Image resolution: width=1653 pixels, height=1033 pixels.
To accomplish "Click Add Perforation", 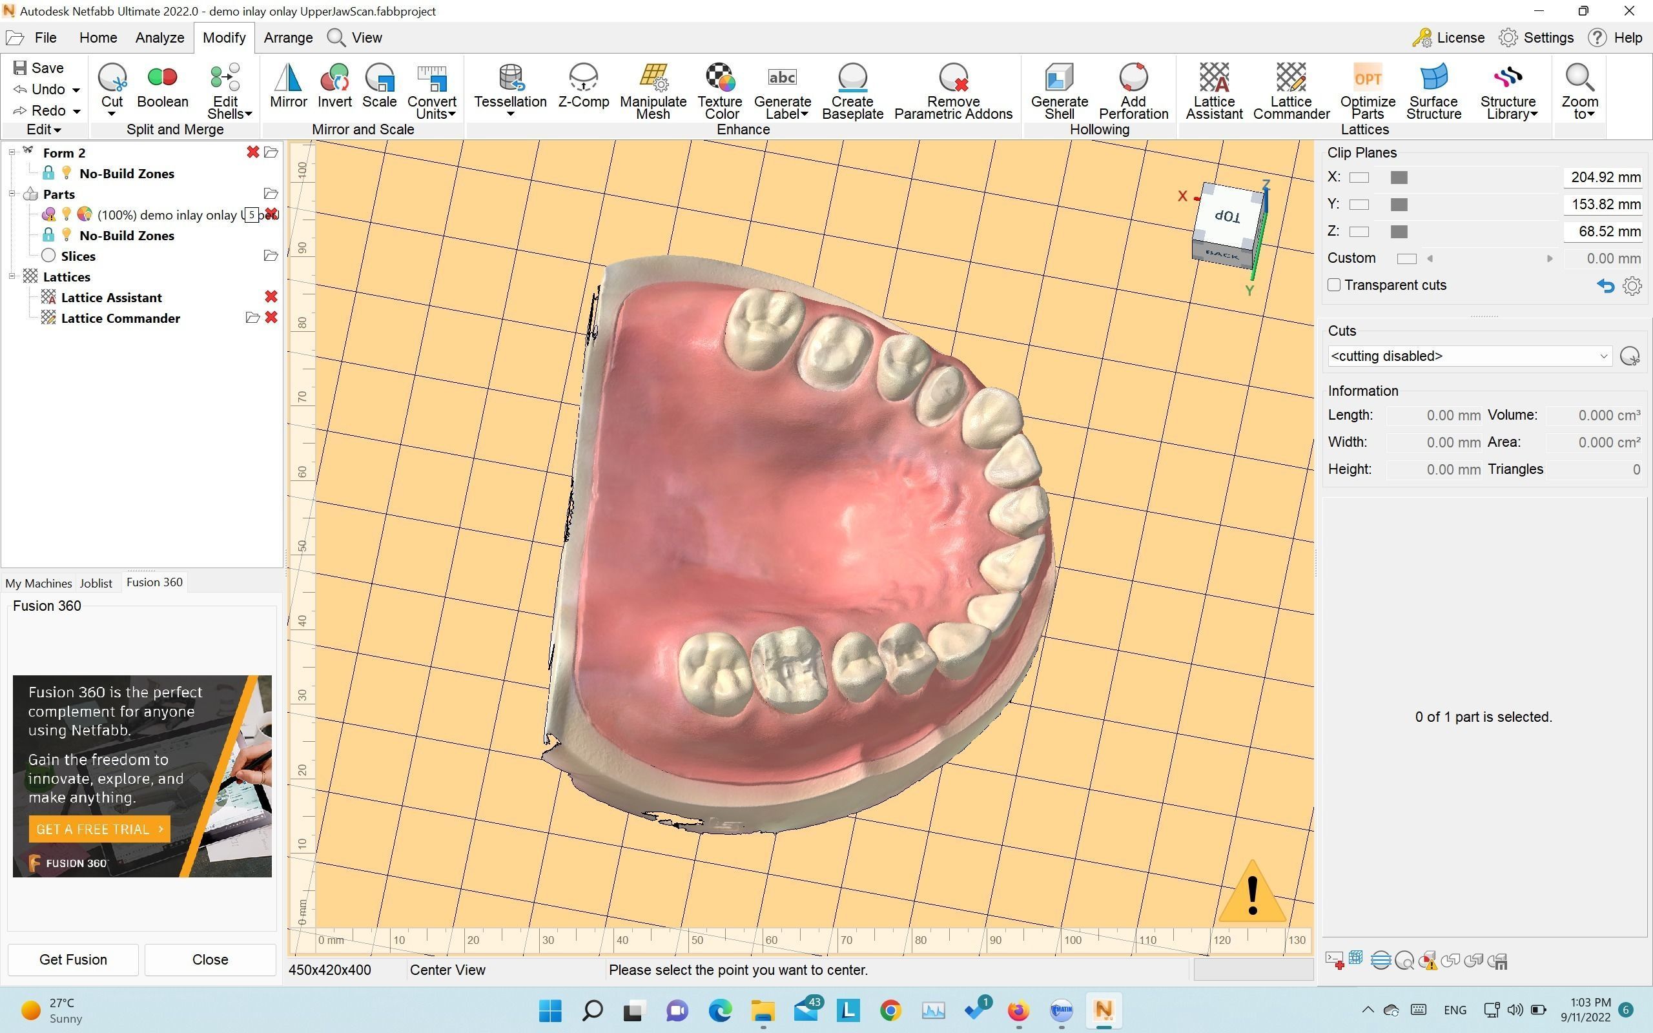I will pos(1133,92).
